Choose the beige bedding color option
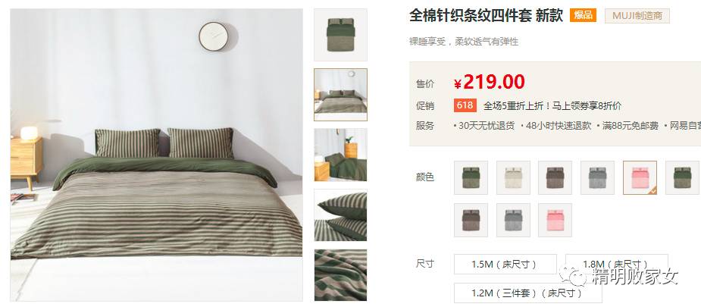The image size is (701, 307). coord(513,177)
